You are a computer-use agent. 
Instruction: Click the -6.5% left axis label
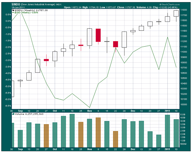[x=8, y=106]
